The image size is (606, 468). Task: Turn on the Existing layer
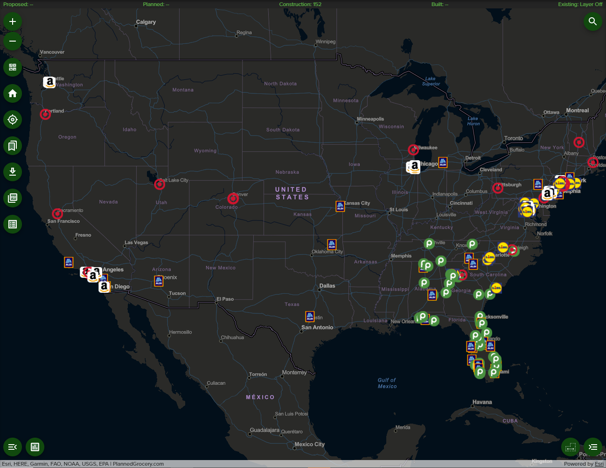coord(580,4)
